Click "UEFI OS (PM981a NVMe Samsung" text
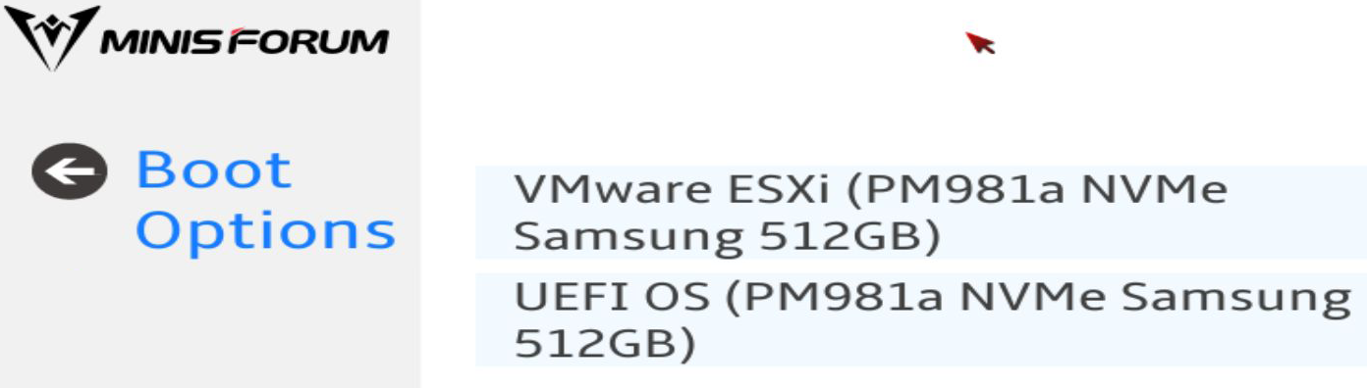The width and height of the screenshot is (1367, 388). click(x=933, y=296)
